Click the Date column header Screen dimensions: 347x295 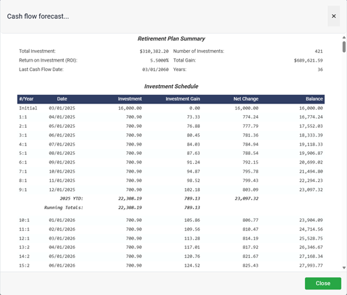(x=62, y=99)
